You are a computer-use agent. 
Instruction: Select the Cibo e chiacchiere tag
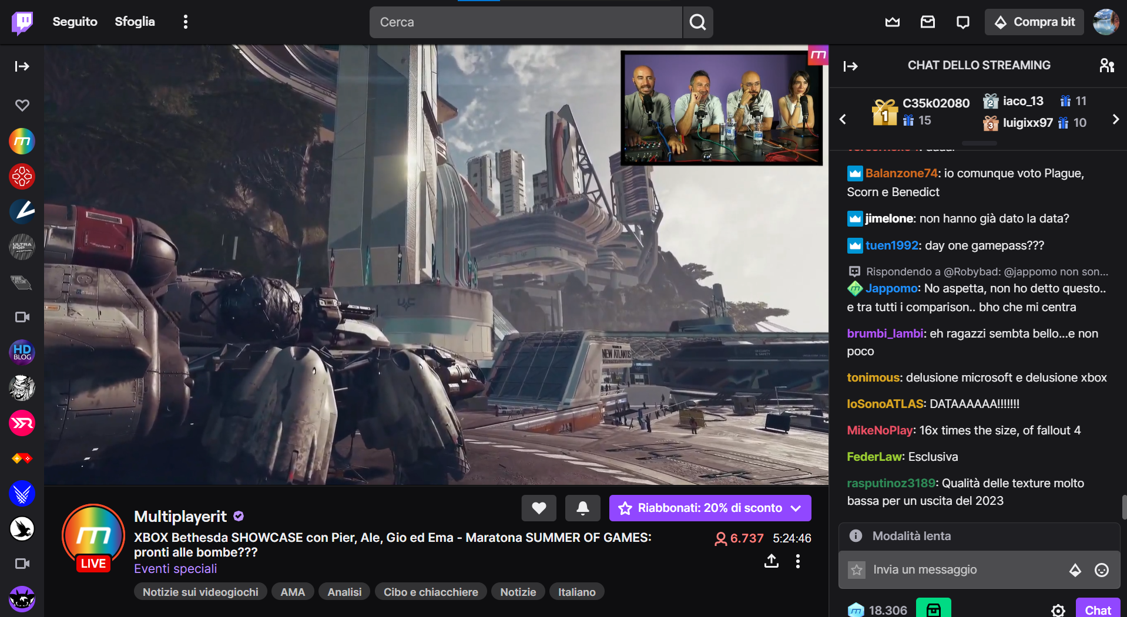(x=431, y=592)
